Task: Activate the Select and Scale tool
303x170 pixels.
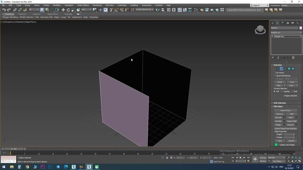Action: [x=73, y=9]
